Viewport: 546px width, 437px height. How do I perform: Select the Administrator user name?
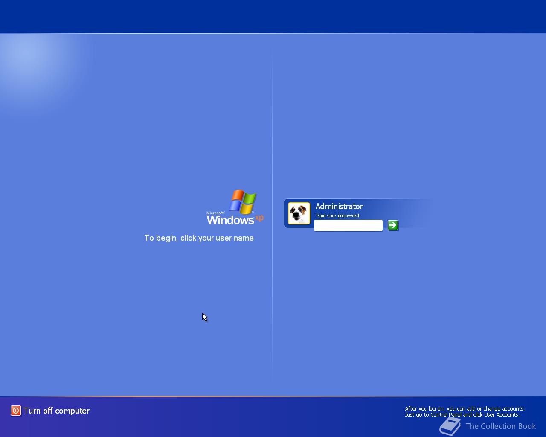339,207
